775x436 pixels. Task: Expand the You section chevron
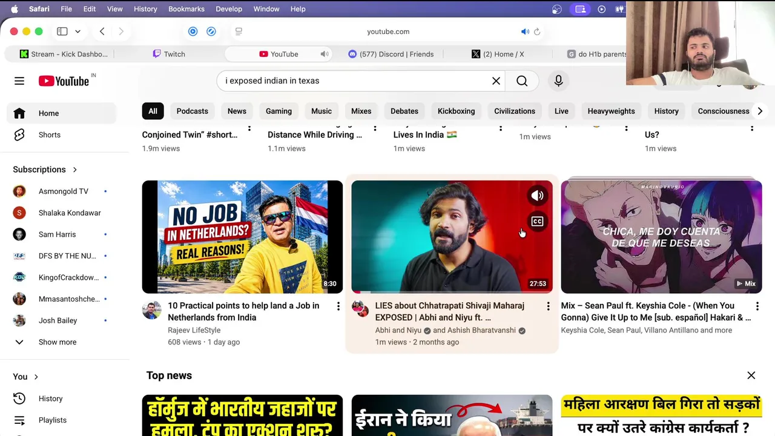[x=36, y=377]
